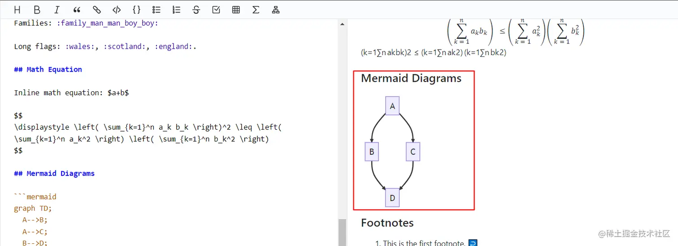
Task: Click the 'Inline math equation: $a+b$' line
Action: click(x=72, y=93)
